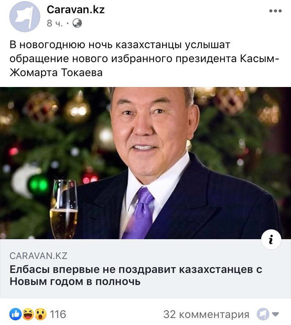Screen dimensions: 291x325
Task: Click the champagne glass in preview image
Action: coord(64,209)
